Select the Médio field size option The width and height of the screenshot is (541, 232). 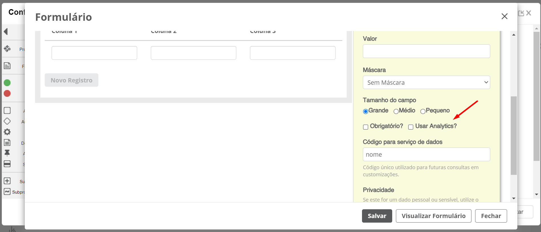point(396,111)
